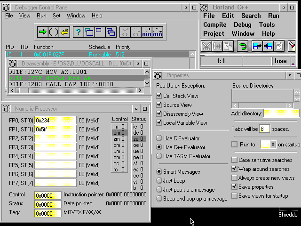Click the yellow return arrow toolbar icon
The image size is (301, 226).
click(65, 32)
